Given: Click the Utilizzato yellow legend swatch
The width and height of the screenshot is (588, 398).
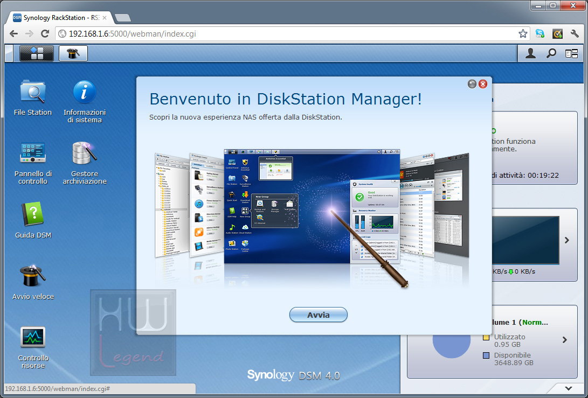Looking at the screenshot, I should coord(486,337).
